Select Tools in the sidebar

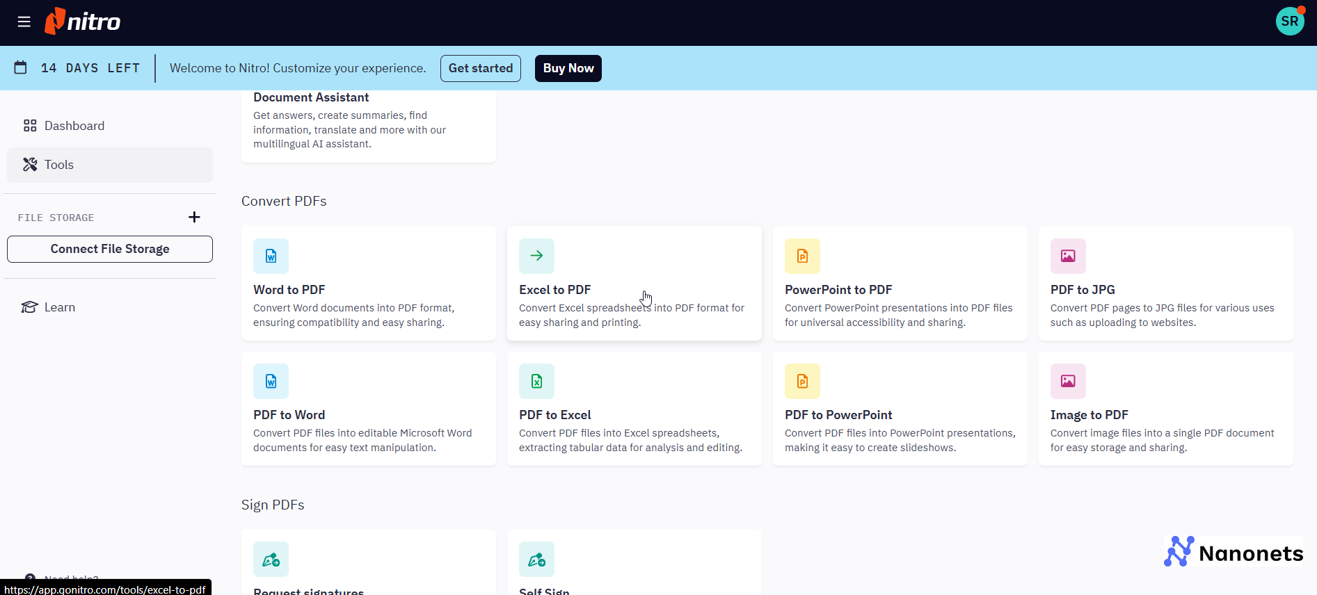[x=110, y=165]
